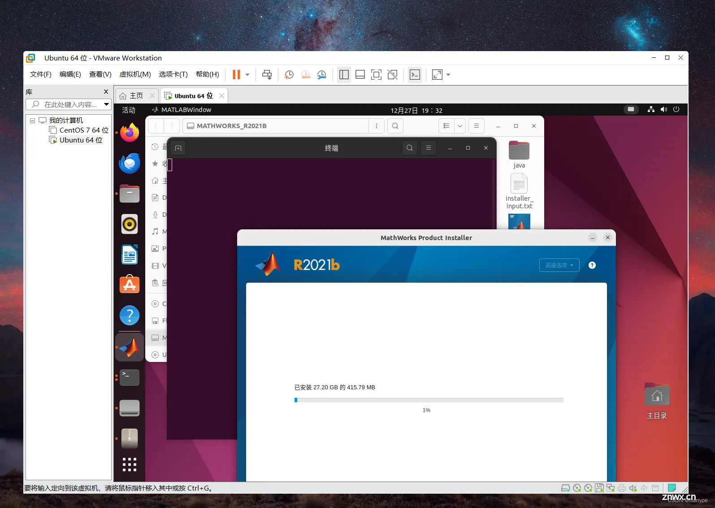Image resolution: width=715 pixels, height=508 pixels.
Task: Click the MATLAB icon in the dock
Action: [130, 347]
